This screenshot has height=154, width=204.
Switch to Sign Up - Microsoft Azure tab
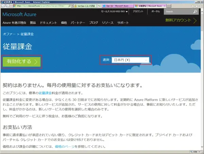[x=118, y=6]
